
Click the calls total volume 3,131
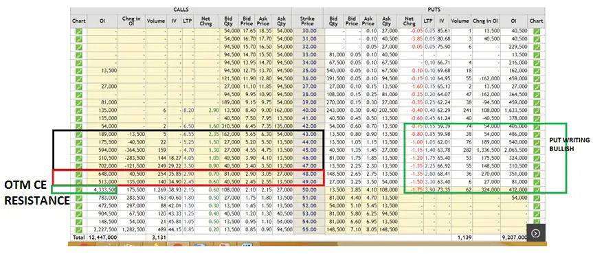(159, 238)
